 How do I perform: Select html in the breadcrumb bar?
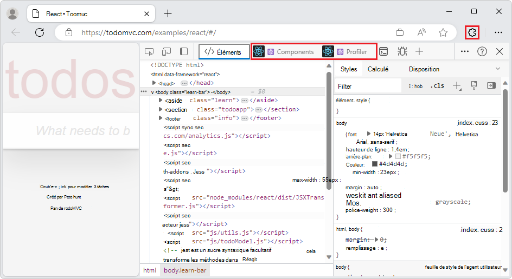click(x=150, y=270)
